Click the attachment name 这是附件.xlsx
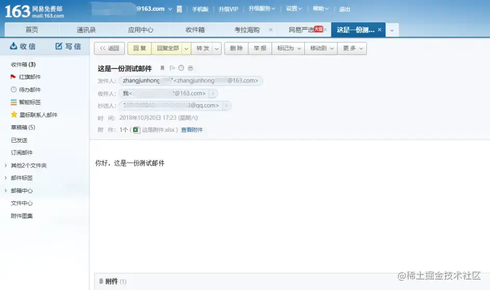 159,130
